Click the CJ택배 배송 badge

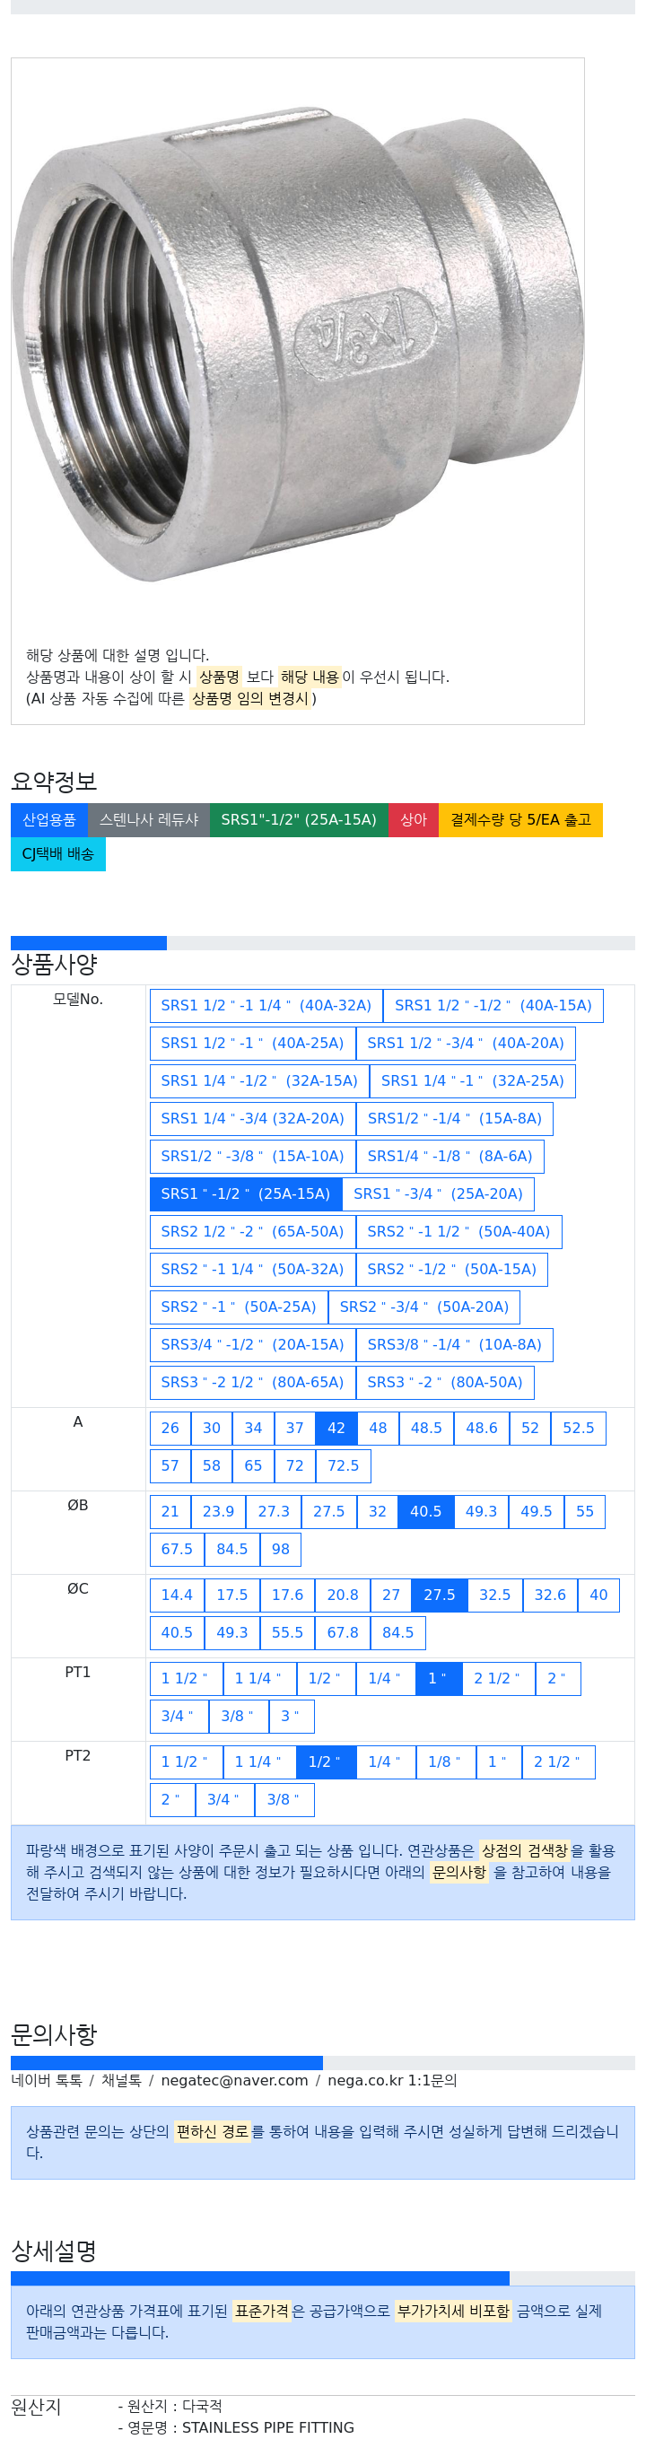point(57,853)
